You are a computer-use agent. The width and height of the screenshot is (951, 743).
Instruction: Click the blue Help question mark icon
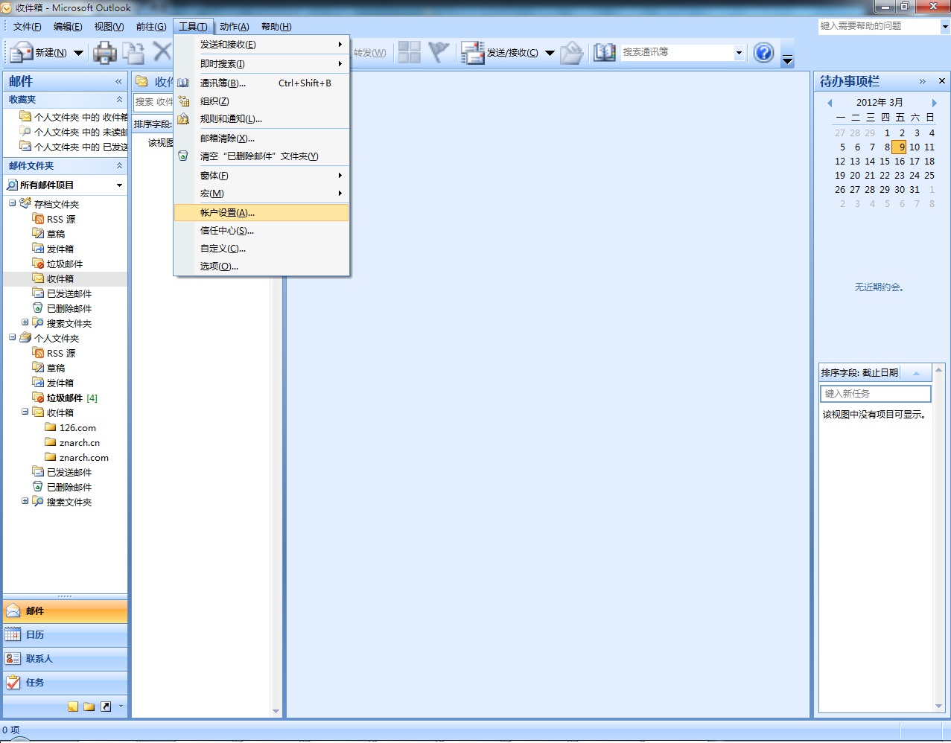pyautogui.click(x=763, y=53)
